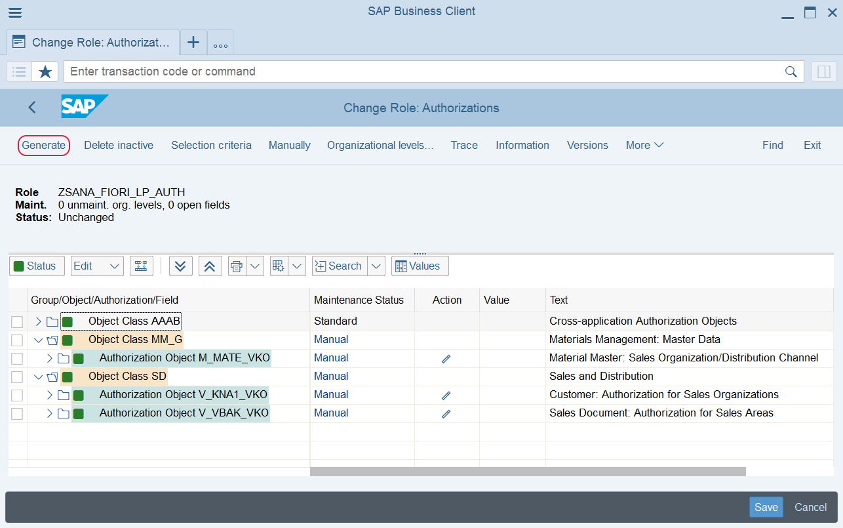The height and width of the screenshot is (528, 843).
Task: Expand the Object Class AAAB node
Action: click(38, 321)
